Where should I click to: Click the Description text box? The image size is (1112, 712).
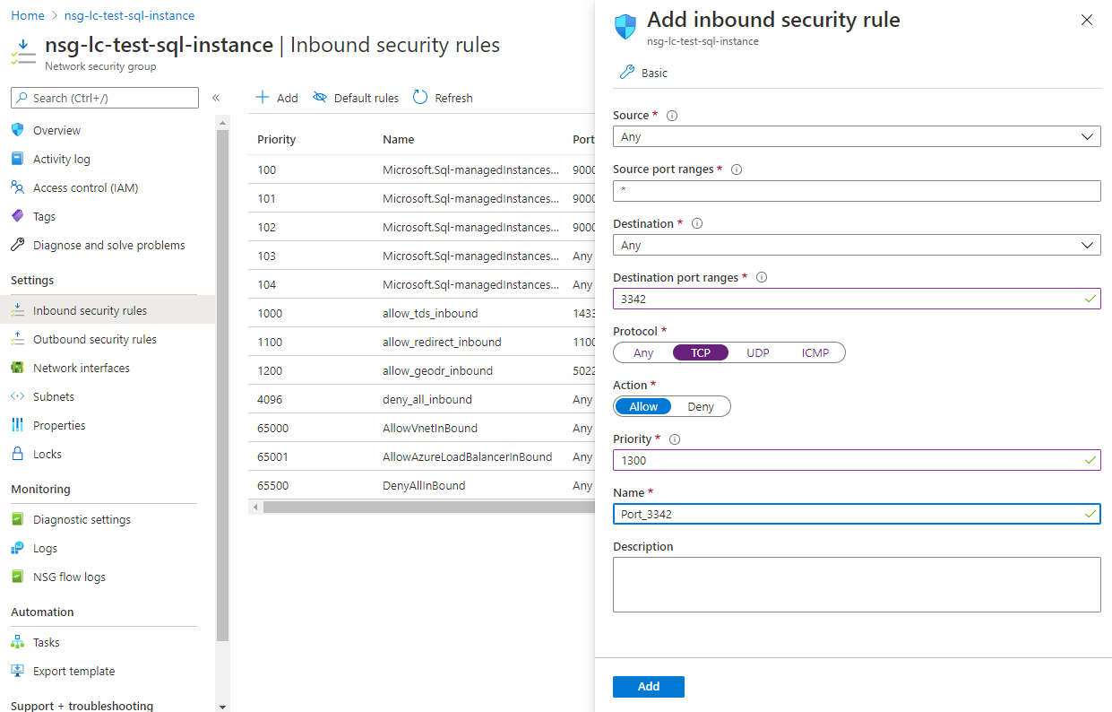click(x=856, y=584)
